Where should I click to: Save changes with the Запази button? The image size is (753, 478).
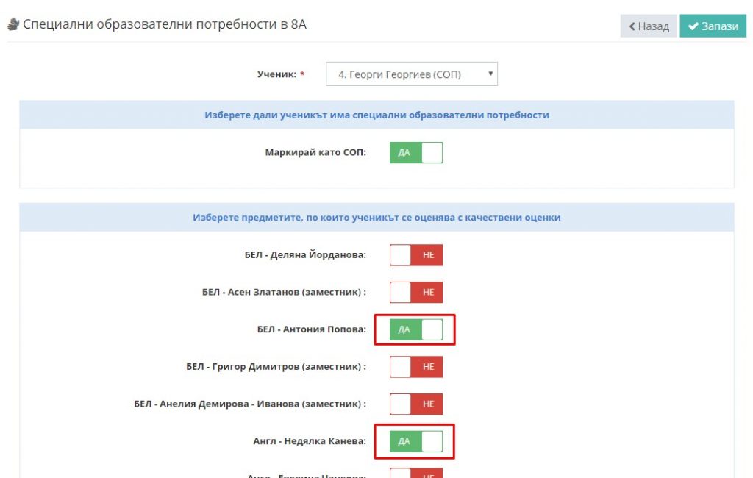click(x=713, y=26)
